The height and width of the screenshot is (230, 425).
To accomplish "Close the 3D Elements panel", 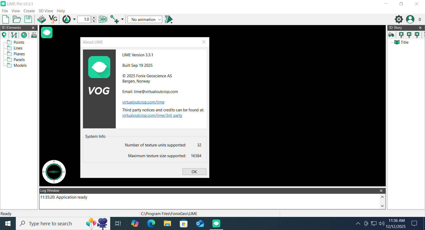I will pyautogui.click(x=33, y=28).
